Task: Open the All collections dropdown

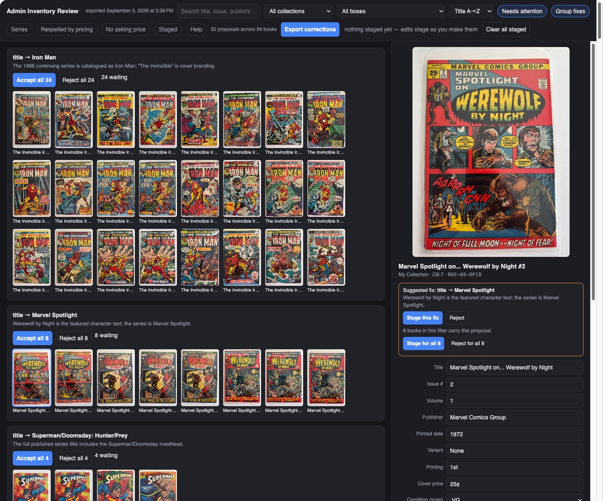Action: tap(299, 11)
